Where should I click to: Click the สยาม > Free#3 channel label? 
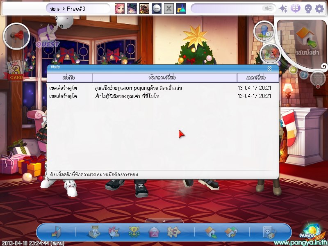pos(68,9)
